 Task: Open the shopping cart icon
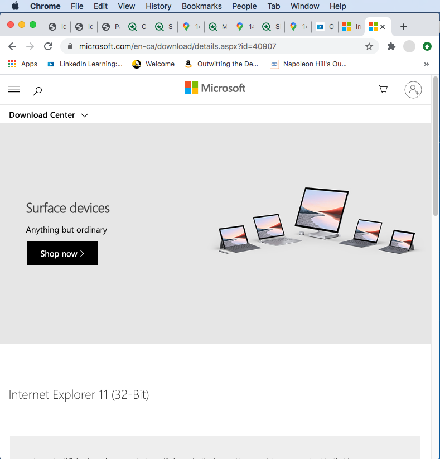tap(383, 89)
